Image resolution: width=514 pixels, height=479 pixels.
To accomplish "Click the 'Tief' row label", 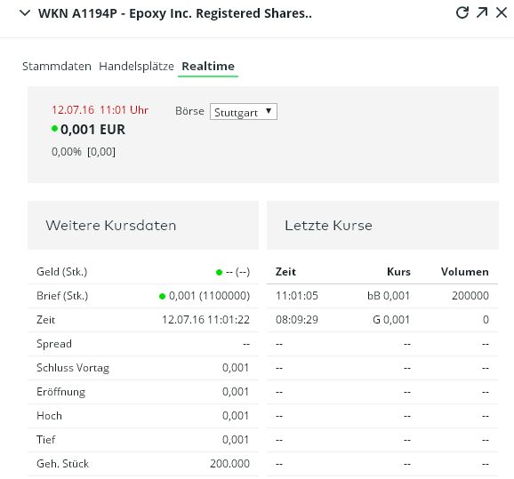I will coord(46,439).
